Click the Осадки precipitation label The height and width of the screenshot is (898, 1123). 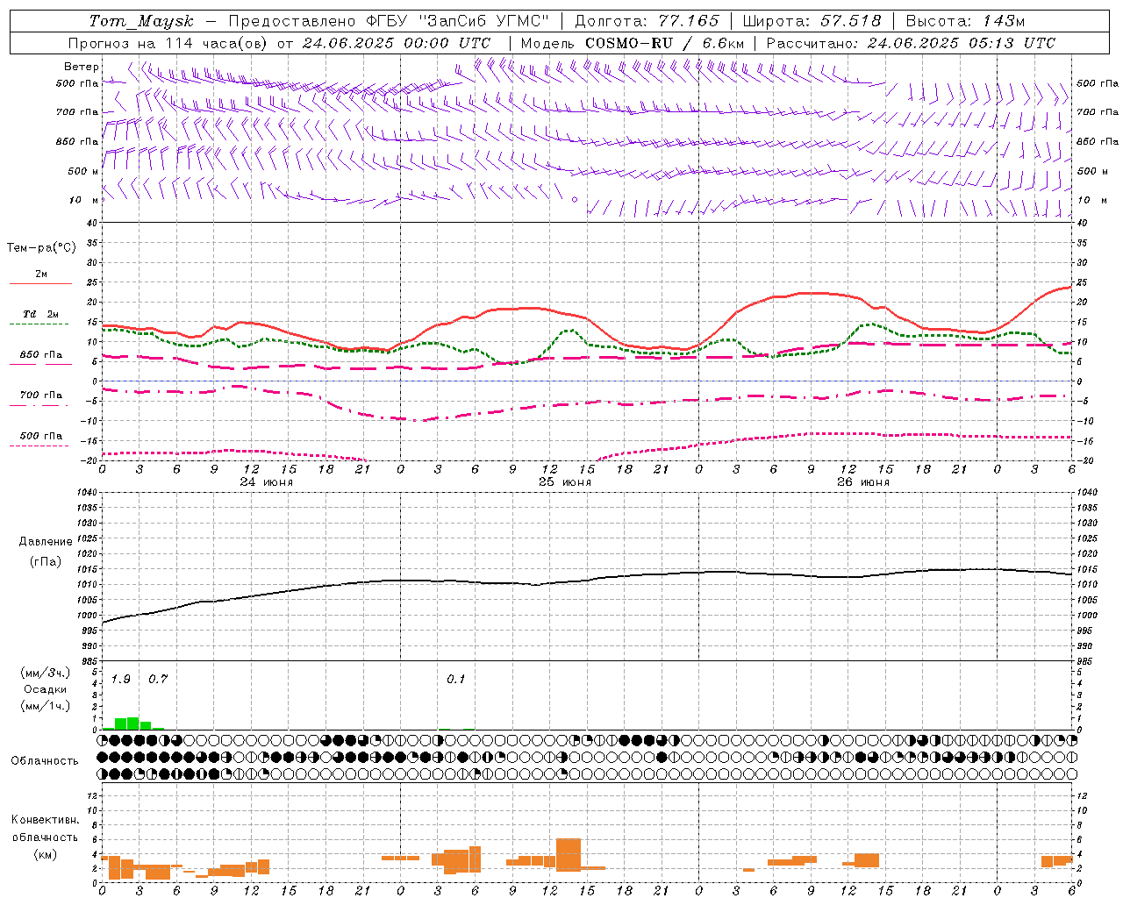(46, 689)
